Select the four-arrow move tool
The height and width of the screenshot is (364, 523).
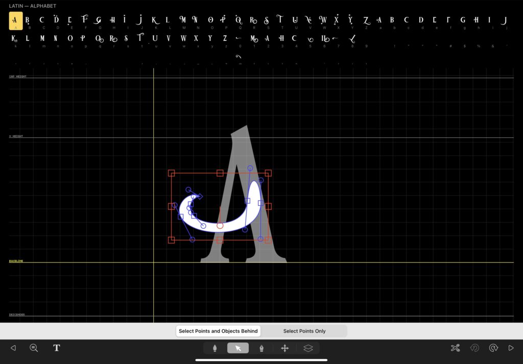[285, 348]
